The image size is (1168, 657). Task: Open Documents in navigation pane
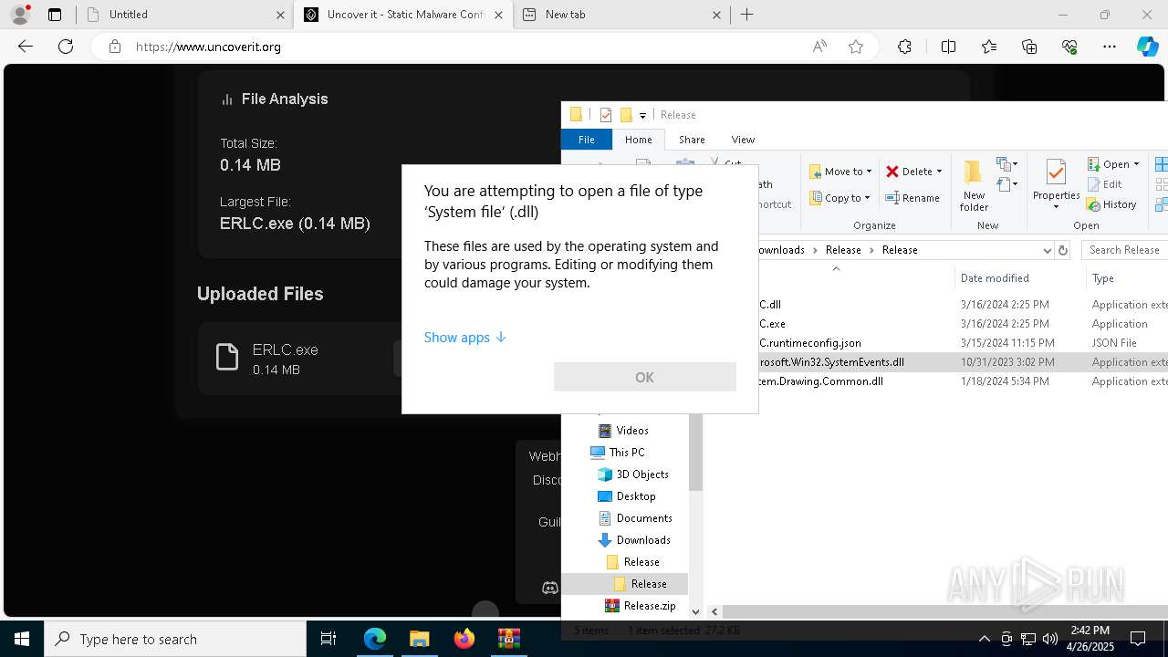[644, 518]
